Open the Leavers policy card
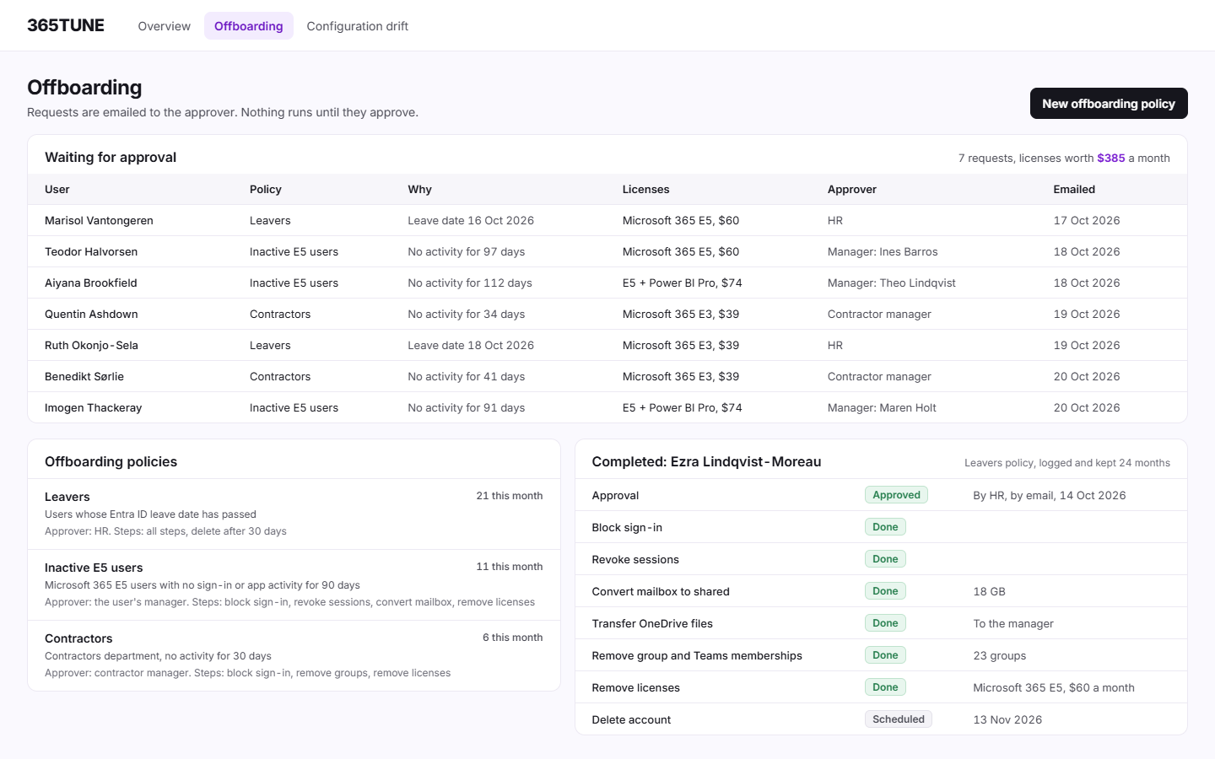1215x759 pixels. [294, 514]
